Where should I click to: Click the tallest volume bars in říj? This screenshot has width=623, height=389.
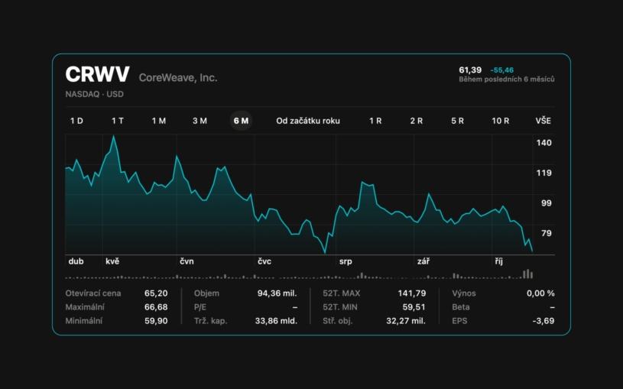pyautogui.click(x=528, y=274)
